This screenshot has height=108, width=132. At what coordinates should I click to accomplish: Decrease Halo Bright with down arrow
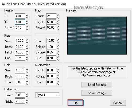pyautogui.click(x=27, y=78)
